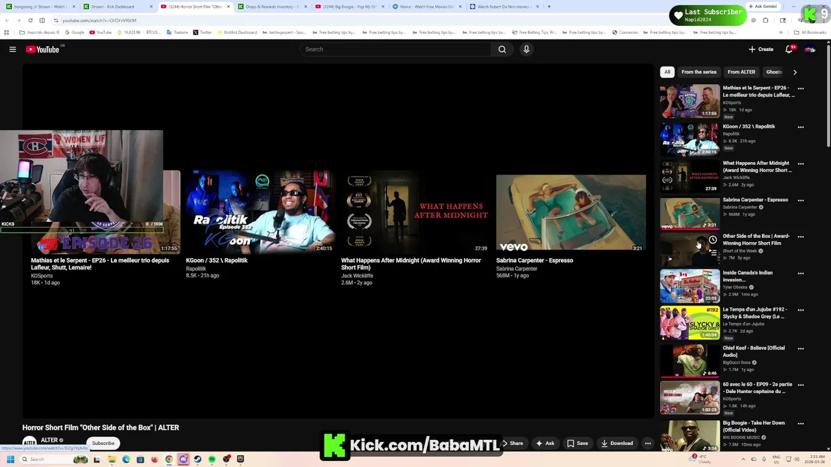The image size is (831, 467).
Task: Play What Happens After Midnight end-screen suggestion
Action: coord(415,212)
